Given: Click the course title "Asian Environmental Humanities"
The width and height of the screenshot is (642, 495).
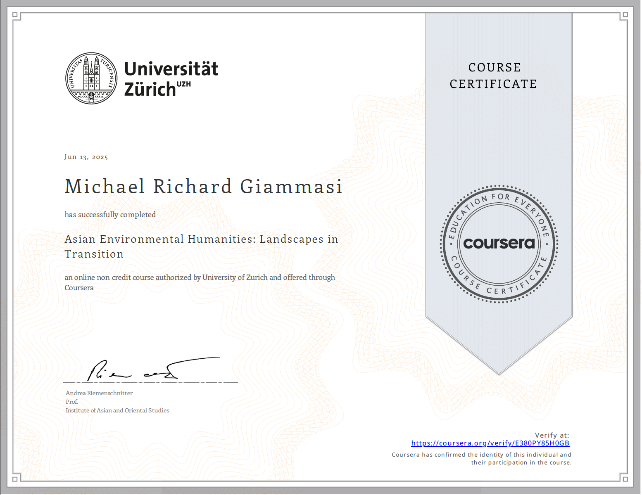Looking at the screenshot, I should (x=201, y=246).
